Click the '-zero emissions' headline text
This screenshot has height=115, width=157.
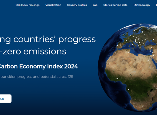(x=33, y=51)
